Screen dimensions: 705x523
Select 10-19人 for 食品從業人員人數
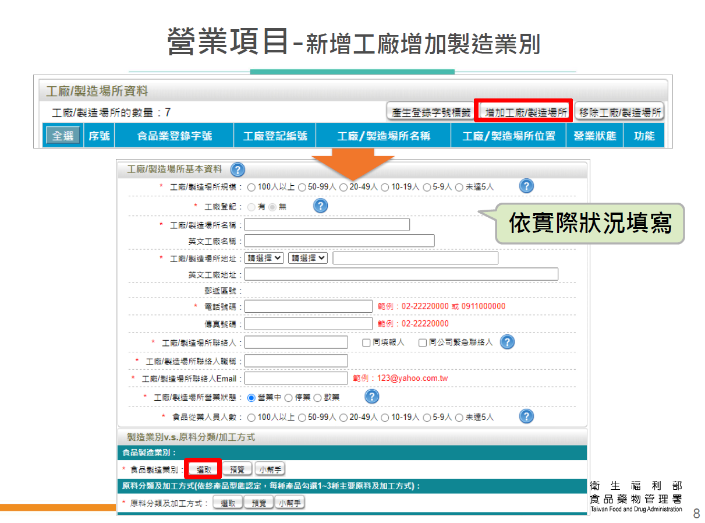385,418
